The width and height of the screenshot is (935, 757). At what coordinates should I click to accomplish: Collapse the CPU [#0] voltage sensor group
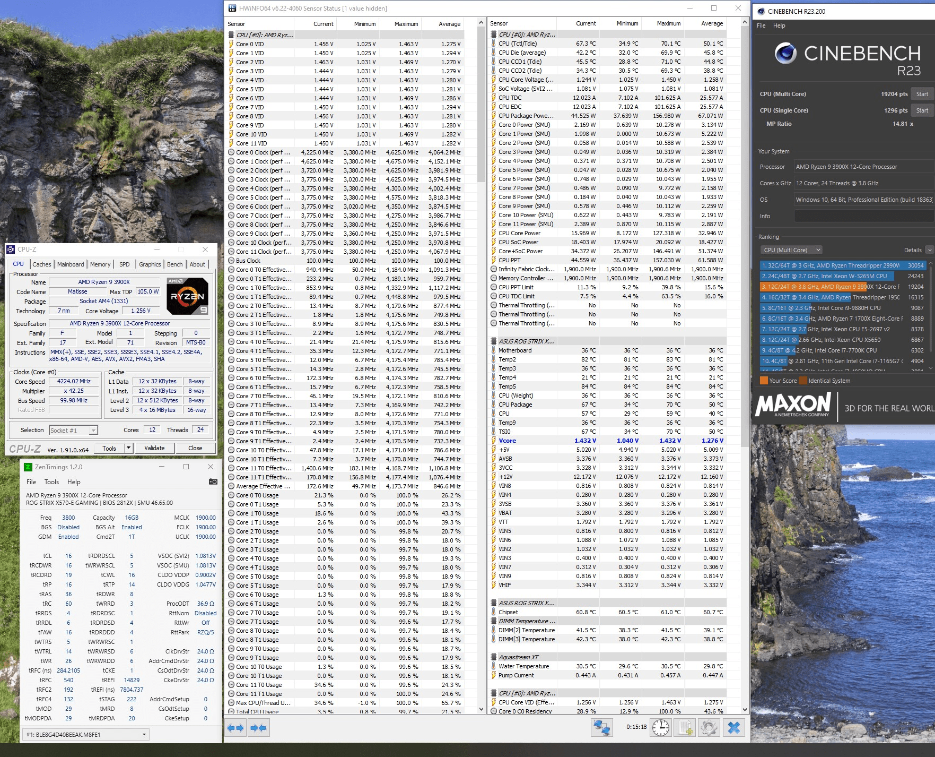231,35
